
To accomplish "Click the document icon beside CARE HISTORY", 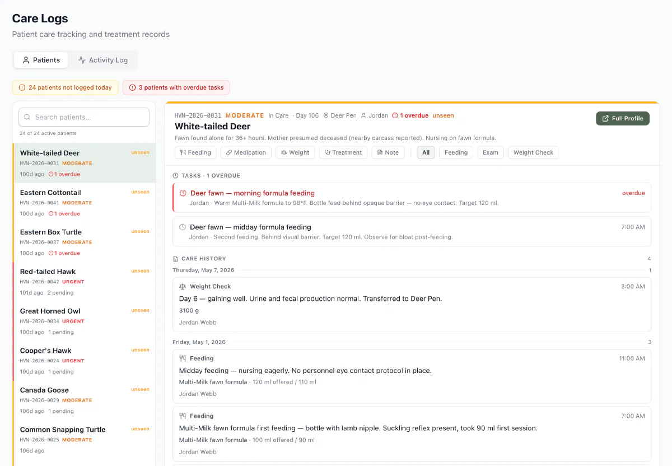I will point(176,259).
